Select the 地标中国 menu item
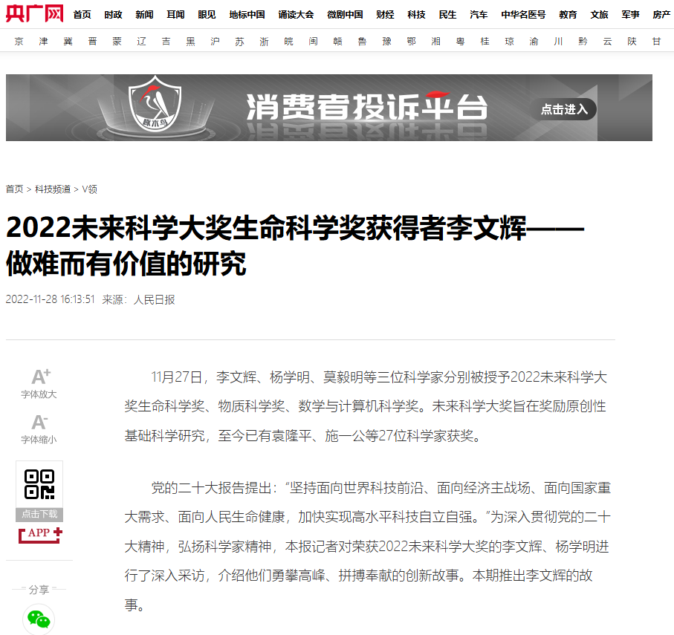The image size is (674, 635). tap(247, 15)
